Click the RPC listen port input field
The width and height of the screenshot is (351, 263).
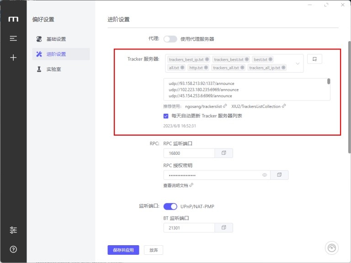pos(189,153)
